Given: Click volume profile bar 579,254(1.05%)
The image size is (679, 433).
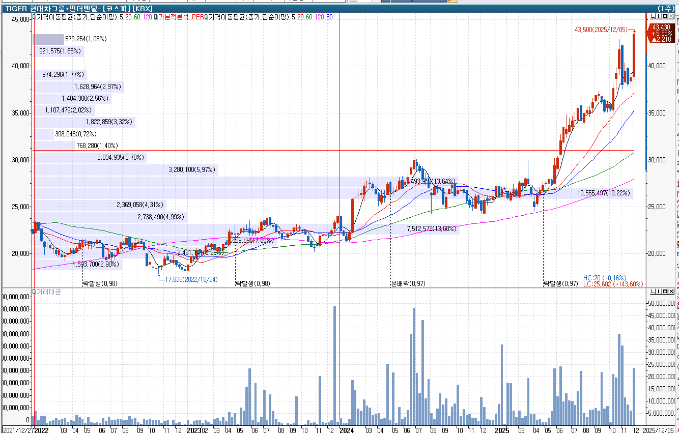Looking at the screenshot, I should [x=48, y=39].
